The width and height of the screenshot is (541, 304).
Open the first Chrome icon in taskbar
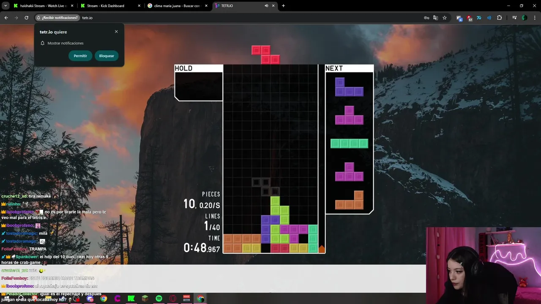(104, 299)
